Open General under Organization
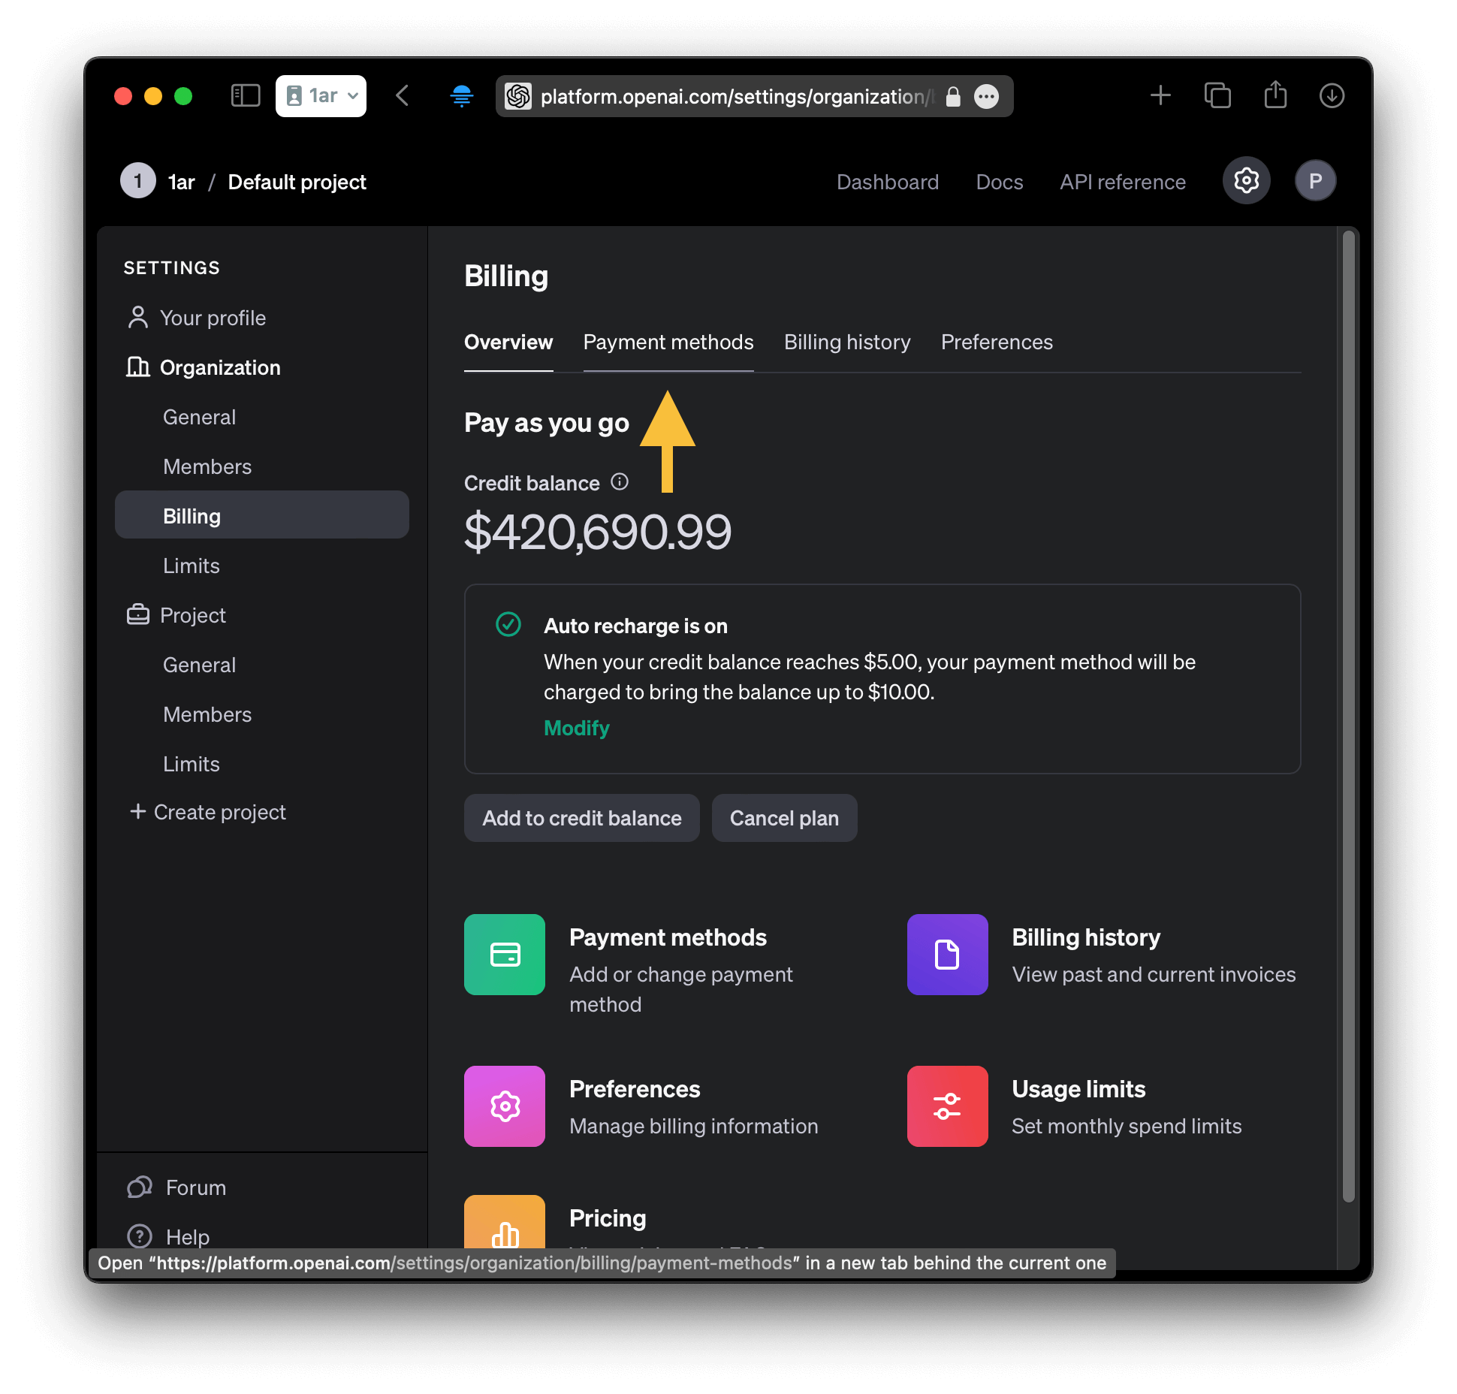 click(x=199, y=417)
